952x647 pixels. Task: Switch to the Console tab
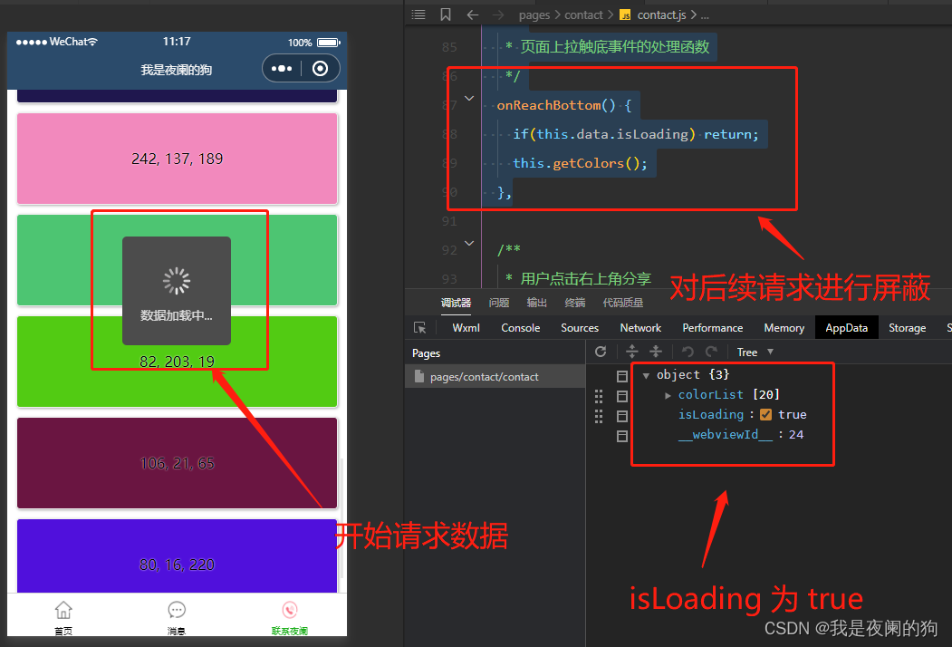pos(520,327)
